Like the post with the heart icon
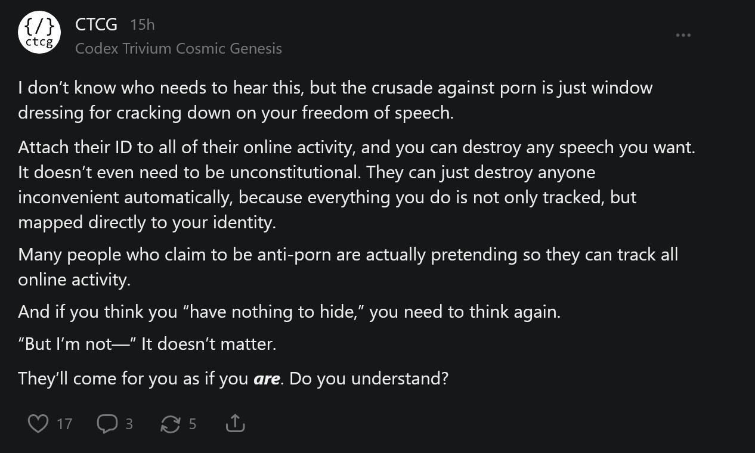755x453 pixels. pos(38,424)
